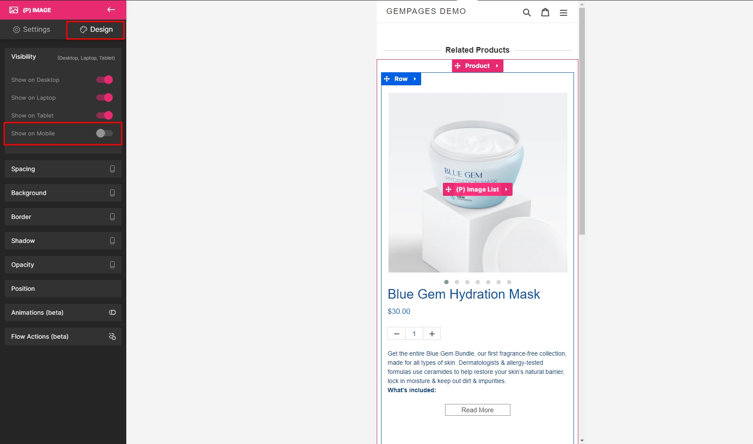This screenshot has height=444, width=753.
Task: Click the (P) Image List move handle icon
Action: point(449,189)
